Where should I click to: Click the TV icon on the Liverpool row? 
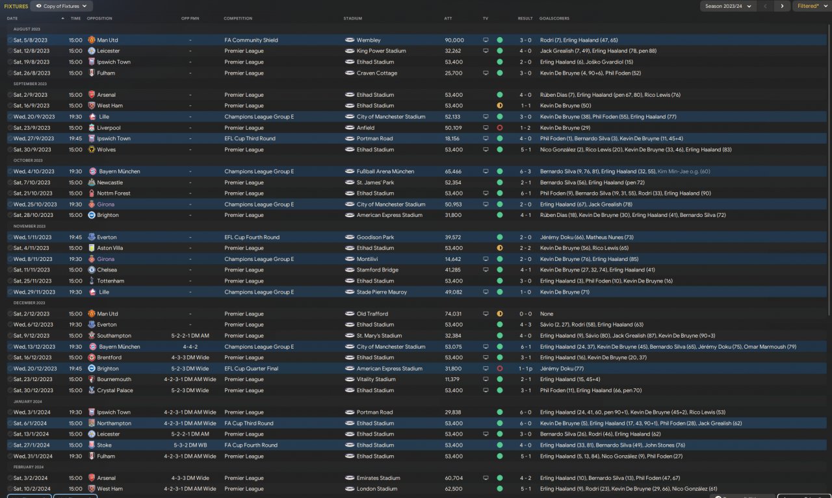click(x=486, y=128)
